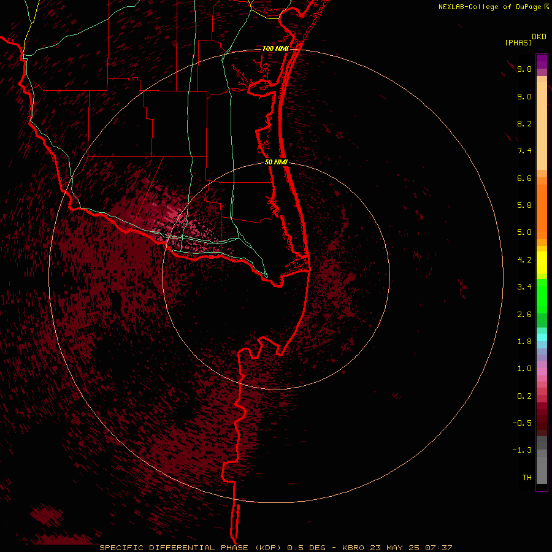The height and width of the screenshot is (552, 552).
Task: Click the 5.8 scale value
Action: pos(524,205)
